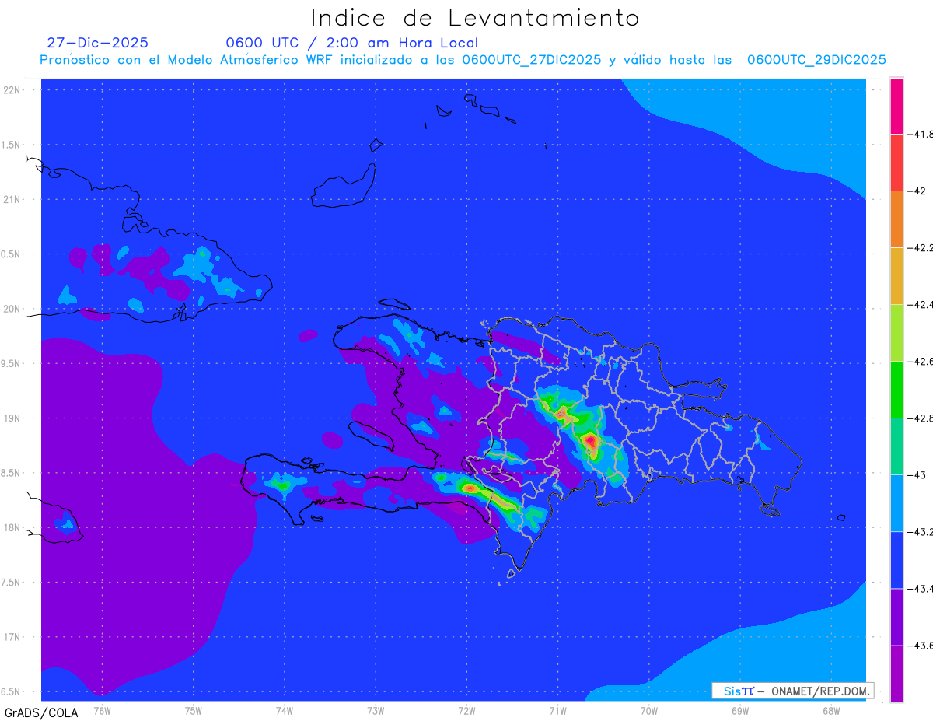Click the legend value '-43.6'
933x721 pixels.
921,646
